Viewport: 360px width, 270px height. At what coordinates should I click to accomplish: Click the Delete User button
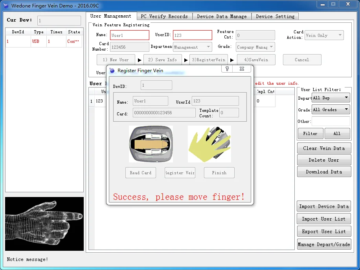(324, 160)
